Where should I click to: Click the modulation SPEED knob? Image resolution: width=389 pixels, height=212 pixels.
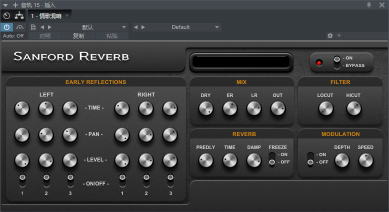tap(366, 160)
